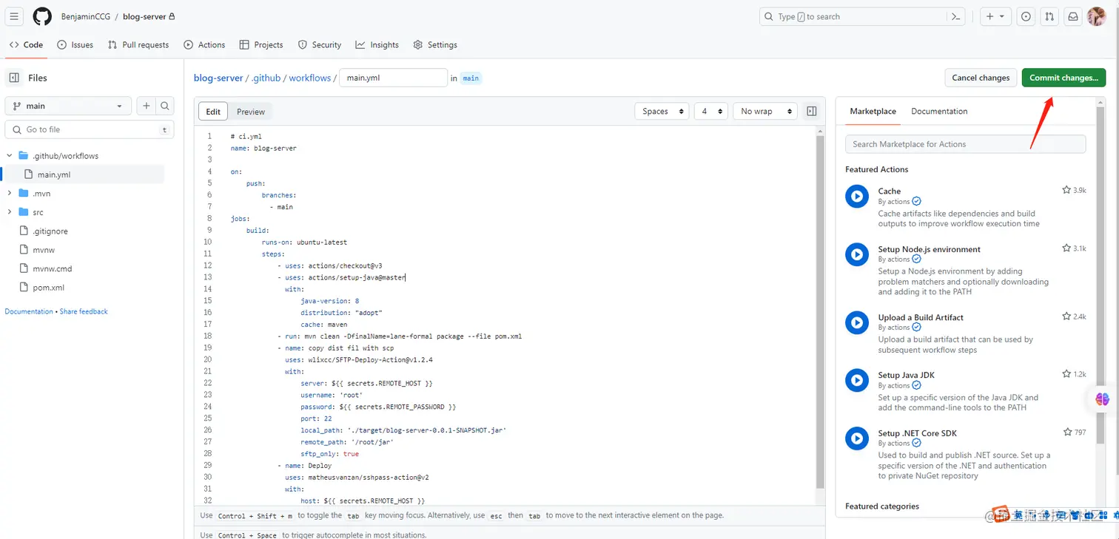Star count 3.9k for Cache action

tap(1074, 190)
